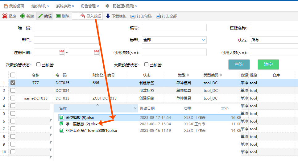Image resolution: width=298 pixels, height=161 pixels.
Task: Click the 删除 delete toolbar button
Action: (63, 16)
